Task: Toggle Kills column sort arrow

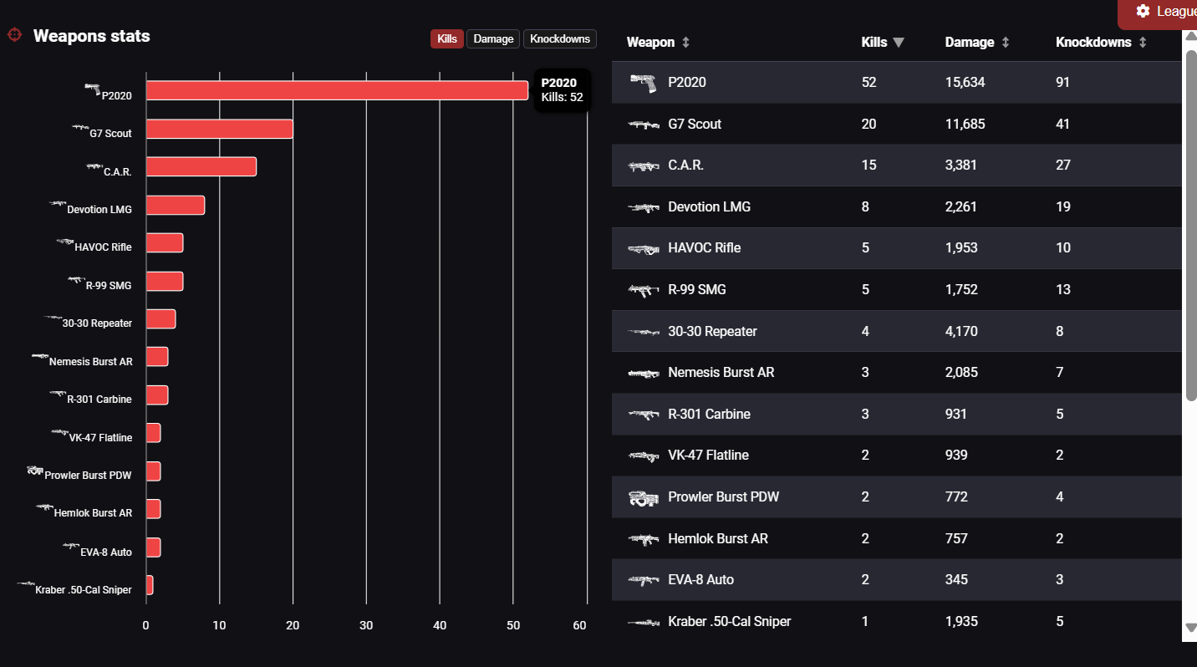Action: point(899,42)
